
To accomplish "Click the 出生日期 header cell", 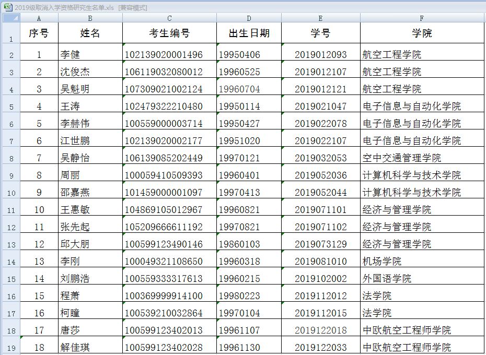I will [249, 34].
